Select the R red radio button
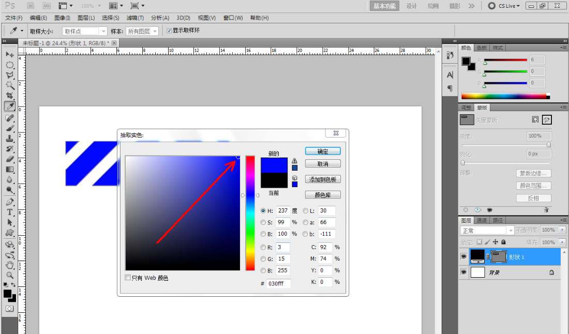The height and width of the screenshot is (334, 569). [263, 247]
